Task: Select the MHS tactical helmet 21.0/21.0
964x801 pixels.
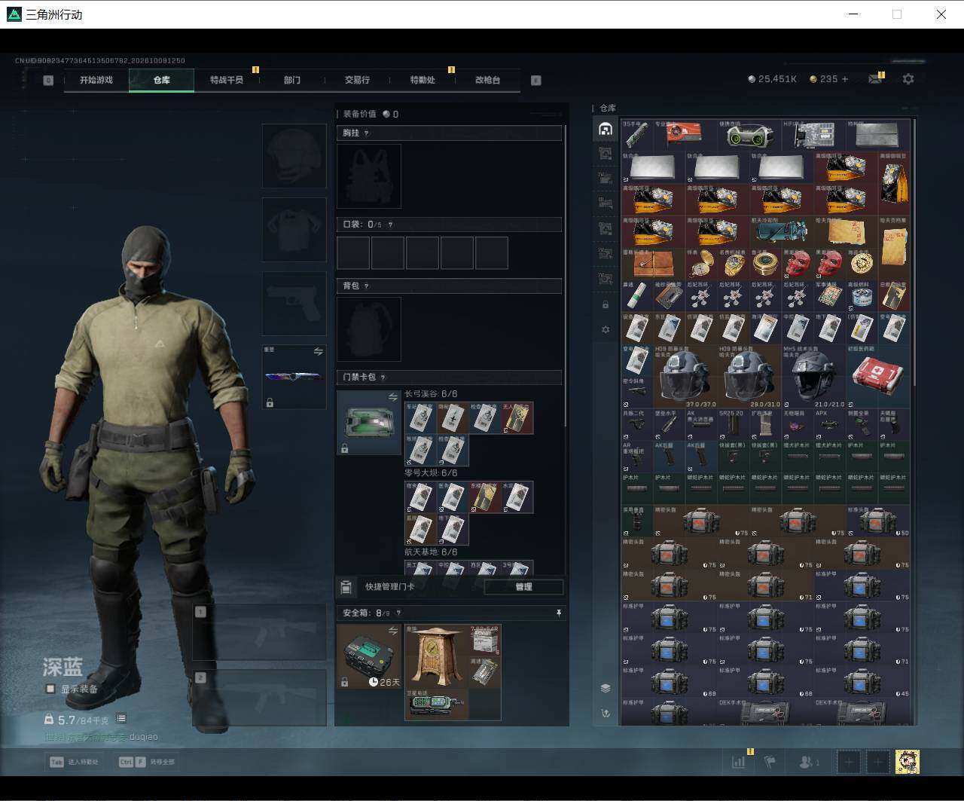Action: click(x=813, y=377)
